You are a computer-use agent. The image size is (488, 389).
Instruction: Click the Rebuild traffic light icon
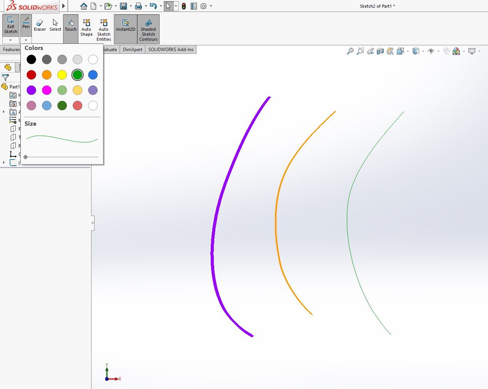click(184, 6)
